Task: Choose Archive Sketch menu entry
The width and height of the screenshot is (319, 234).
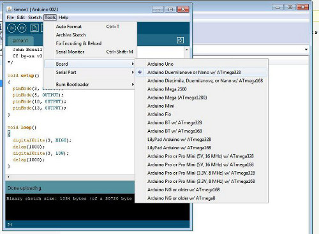Action: point(89,35)
